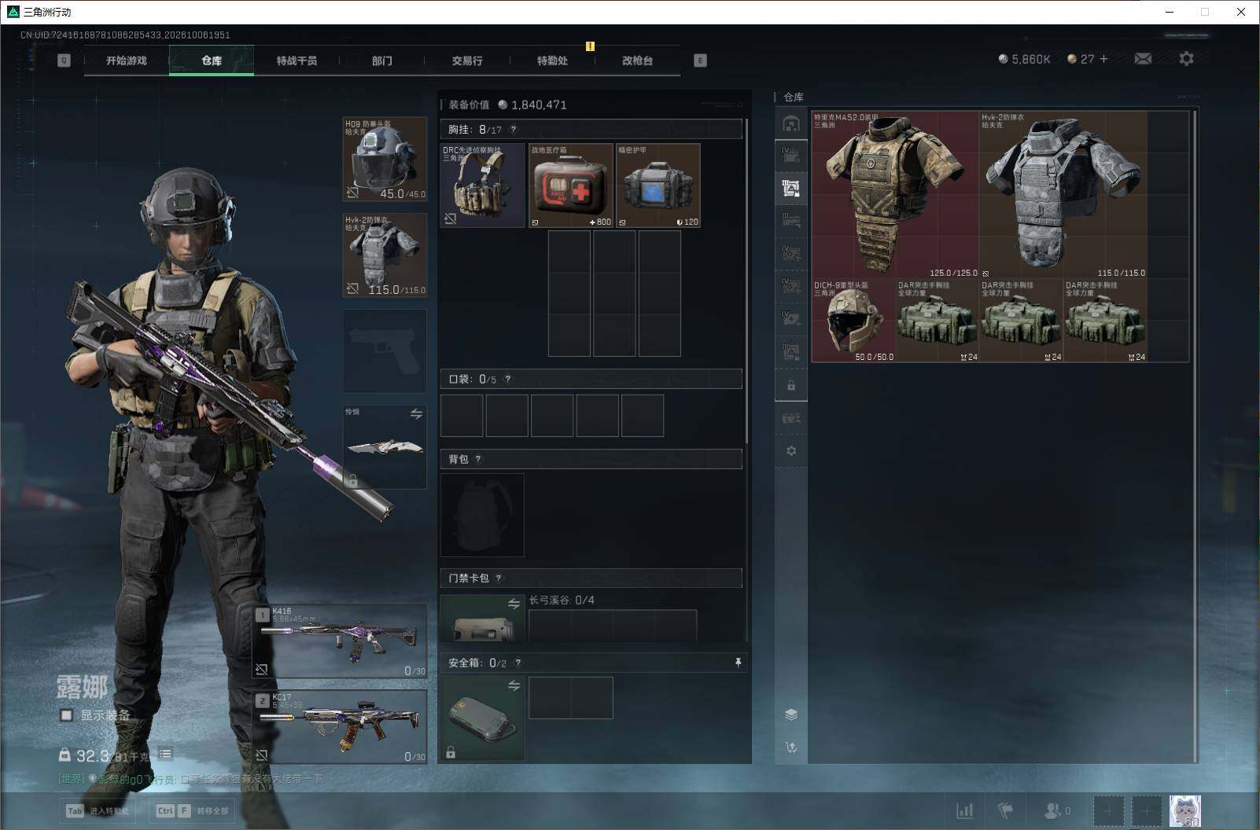The image size is (1260, 830).
Task: Open warehouse sidebar gear settings icon
Action: pos(791,450)
